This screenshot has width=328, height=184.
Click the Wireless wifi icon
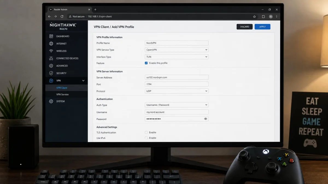(x=51, y=51)
